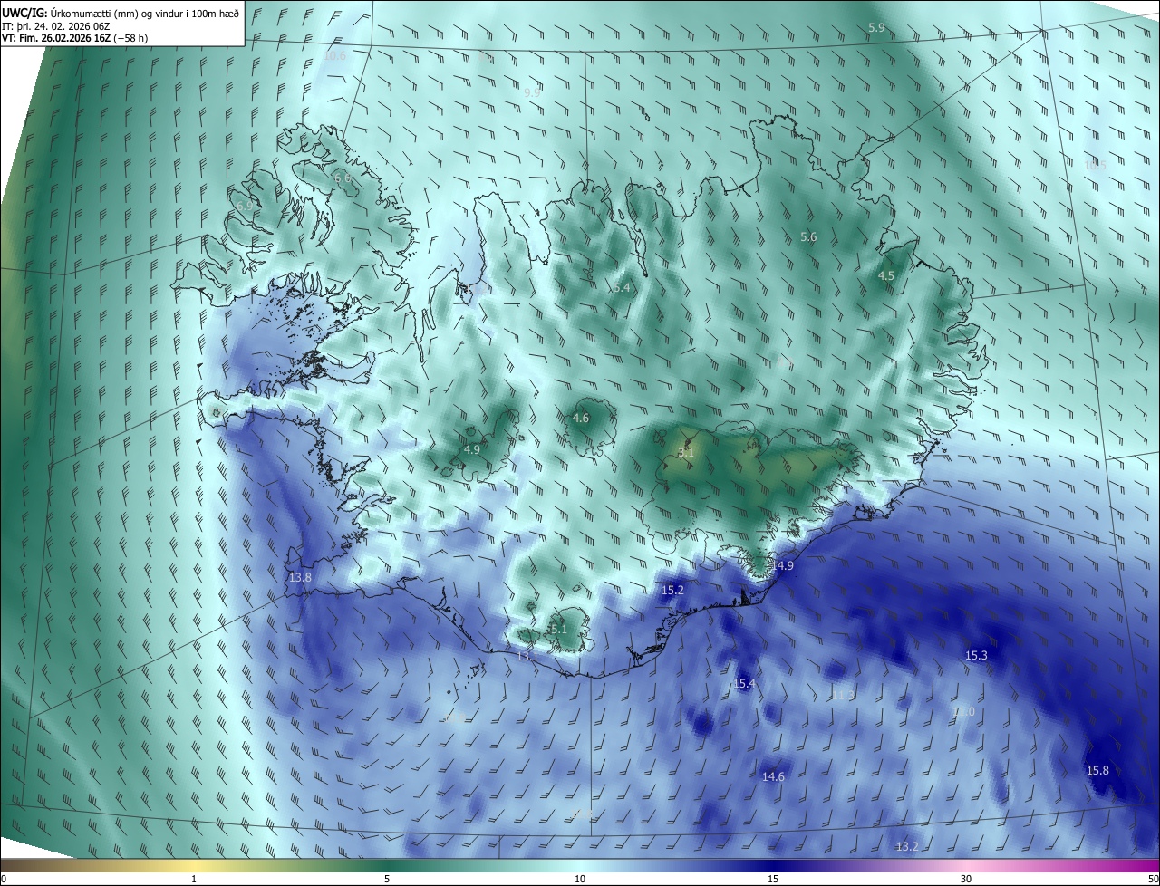
Task: Click the 15.4 value label over the sea
Action: [x=744, y=684]
